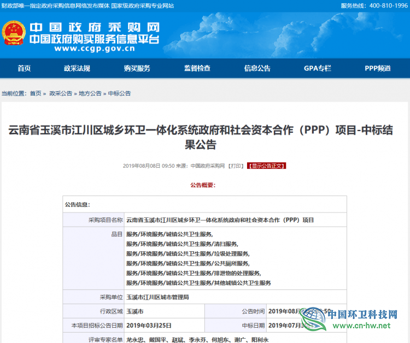Viewport: 410px width, 343px height.
Task: Switch to the GPA专栏 section
Action: click(x=317, y=68)
